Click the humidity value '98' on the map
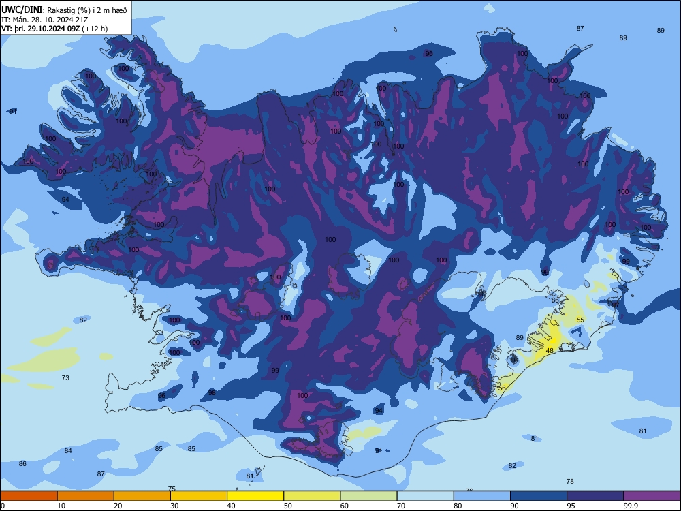This screenshot has height=511, width=681. tap(212, 393)
